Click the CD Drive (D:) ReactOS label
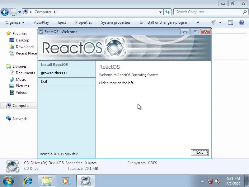Image resolution: width=249 pixels, height=187 pixels. tap(44, 163)
